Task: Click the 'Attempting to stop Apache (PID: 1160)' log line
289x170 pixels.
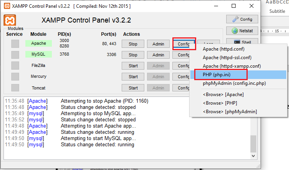Action: [105, 101]
